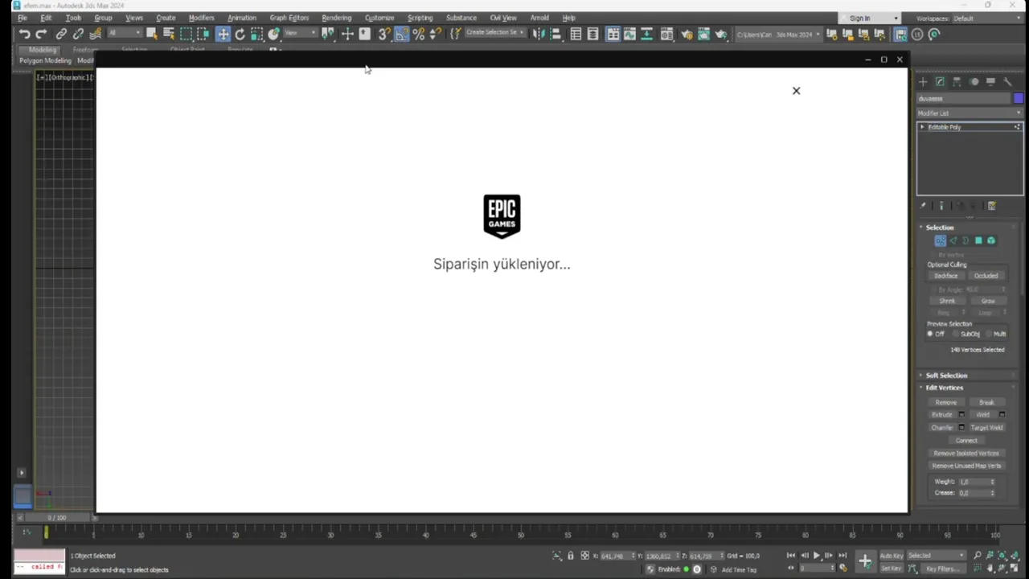This screenshot has height=579, width=1029.
Task: Click the object color swatch beside name field
Action: (x=1019, y=98)
